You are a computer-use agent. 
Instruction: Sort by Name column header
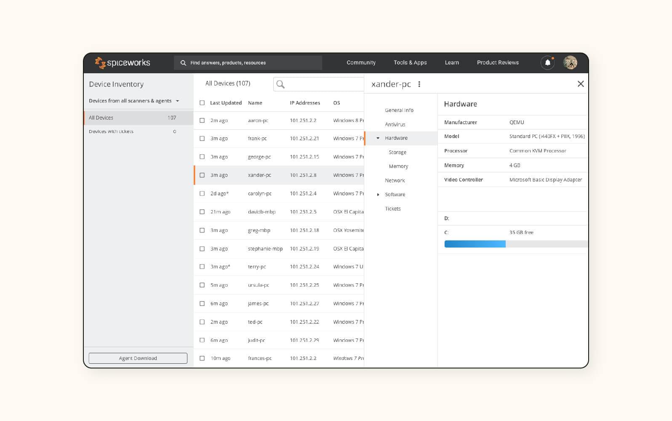click(x=255, y=103)
